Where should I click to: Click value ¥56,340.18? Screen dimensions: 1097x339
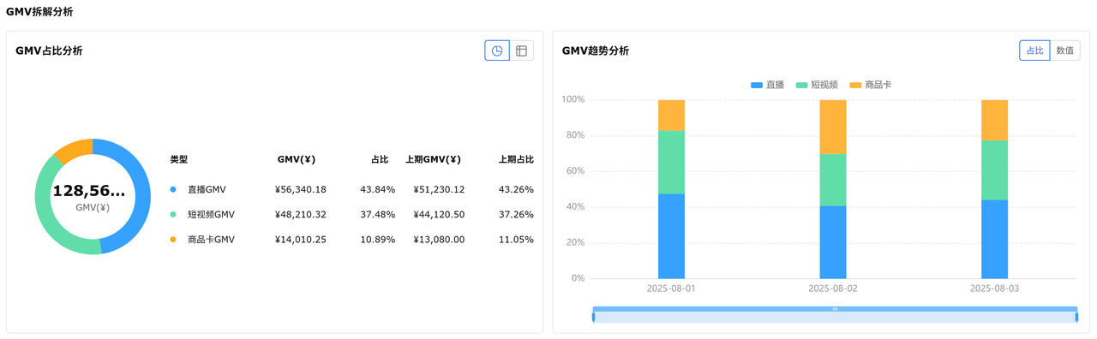pyautogui.click(x=301, y=189)
